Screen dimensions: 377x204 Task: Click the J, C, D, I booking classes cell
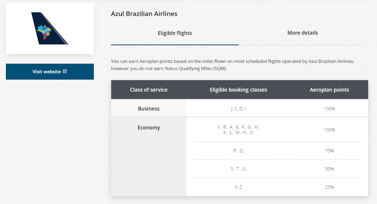[x=238, y=109]
